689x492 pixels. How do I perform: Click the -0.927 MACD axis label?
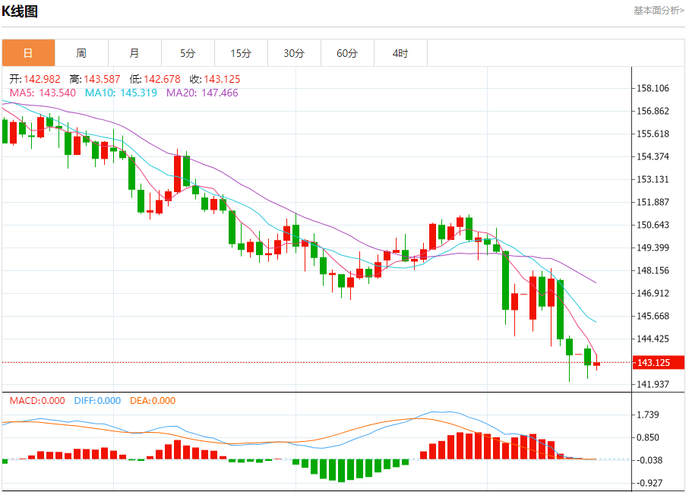click(648, 483)
